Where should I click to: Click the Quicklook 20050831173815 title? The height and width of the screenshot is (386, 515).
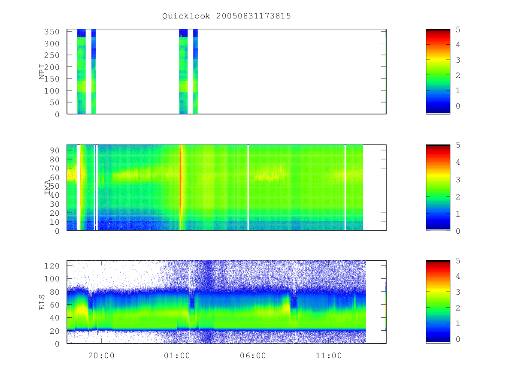[x=227, y=16]
